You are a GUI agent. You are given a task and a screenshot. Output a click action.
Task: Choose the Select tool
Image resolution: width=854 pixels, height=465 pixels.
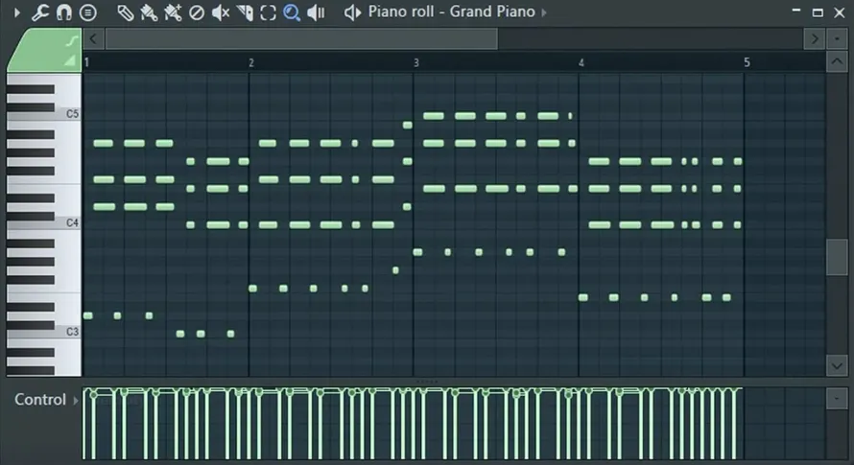pos(268,12)
